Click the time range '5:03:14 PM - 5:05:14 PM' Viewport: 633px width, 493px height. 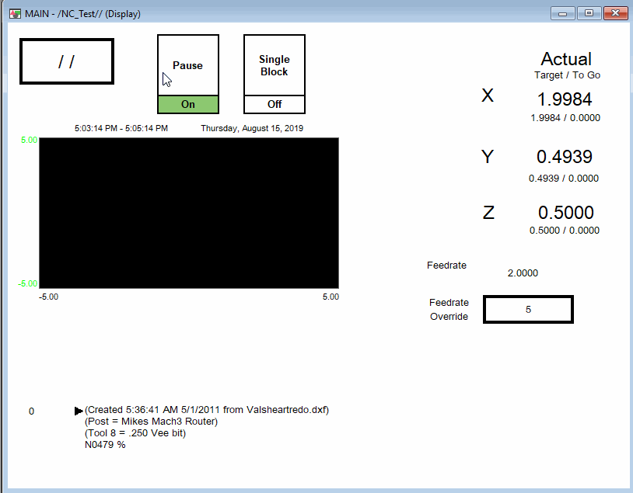tap(121, 128)
